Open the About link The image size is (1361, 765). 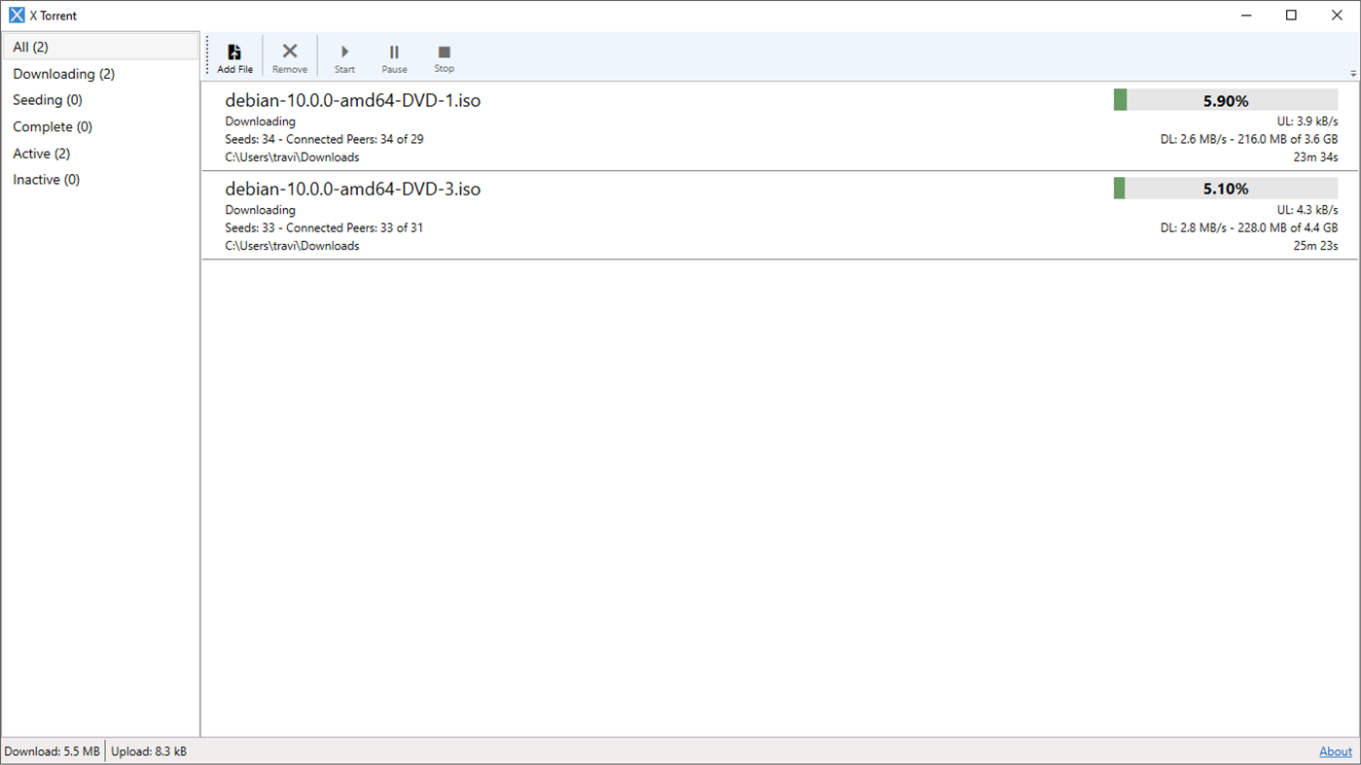(x=1336, y=750)
